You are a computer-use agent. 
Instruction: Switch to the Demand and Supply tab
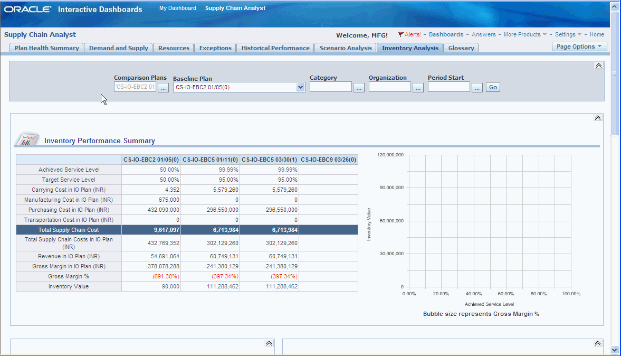coord(118,48)
